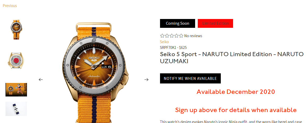The image size is (308, 123).
Task: Click Notify Me When Available button
Action: point(190,78)
